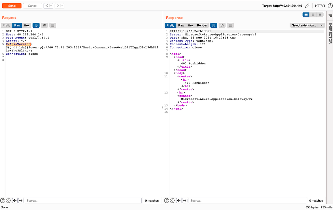This screenshot has height=210, width=333.
Task: Toggle word wrap in the Request panel
Action: [x=36, y=25]
